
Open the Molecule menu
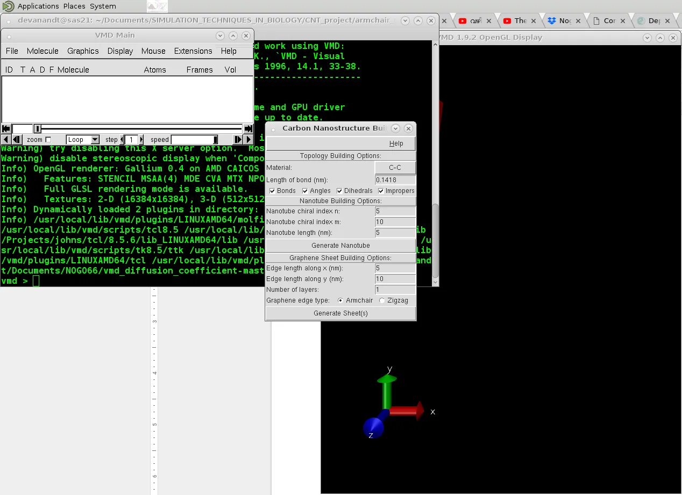[42, 51]
